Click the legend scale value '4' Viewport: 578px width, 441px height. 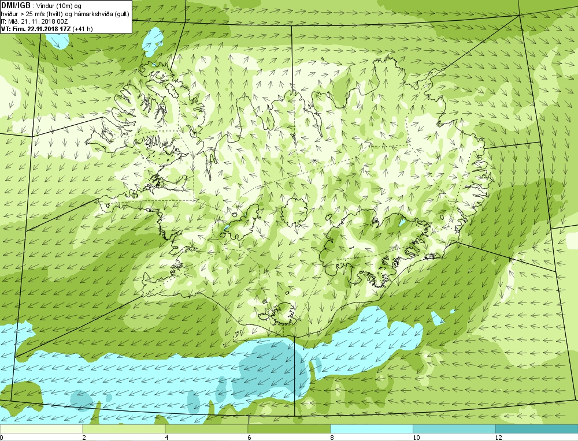tap(167, 438)
